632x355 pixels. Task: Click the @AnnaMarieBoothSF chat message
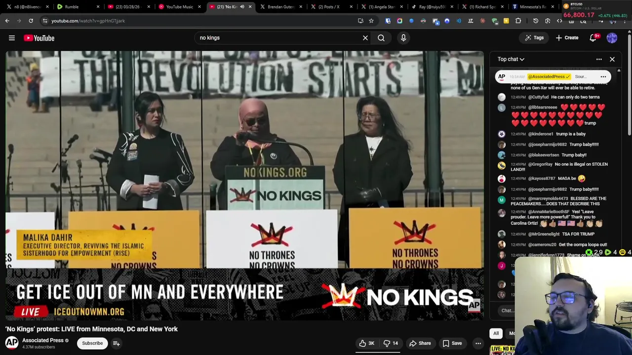coord(554,217)
